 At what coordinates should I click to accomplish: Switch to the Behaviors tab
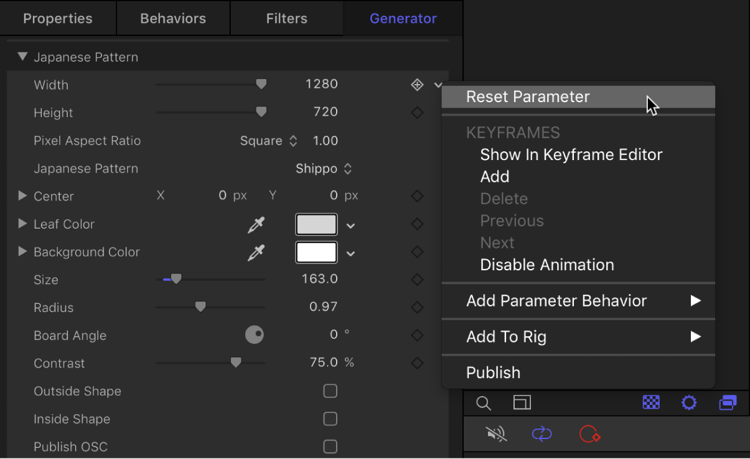(x=173, y=19)
